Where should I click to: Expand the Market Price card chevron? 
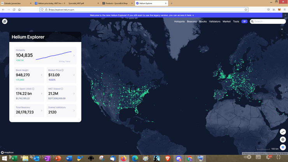pyautogui.click(x=74, y=75)
